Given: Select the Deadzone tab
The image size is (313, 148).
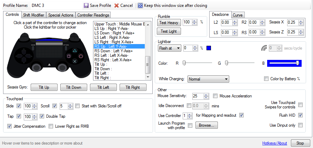Looking at the screenshot, I should pos(220,14).
